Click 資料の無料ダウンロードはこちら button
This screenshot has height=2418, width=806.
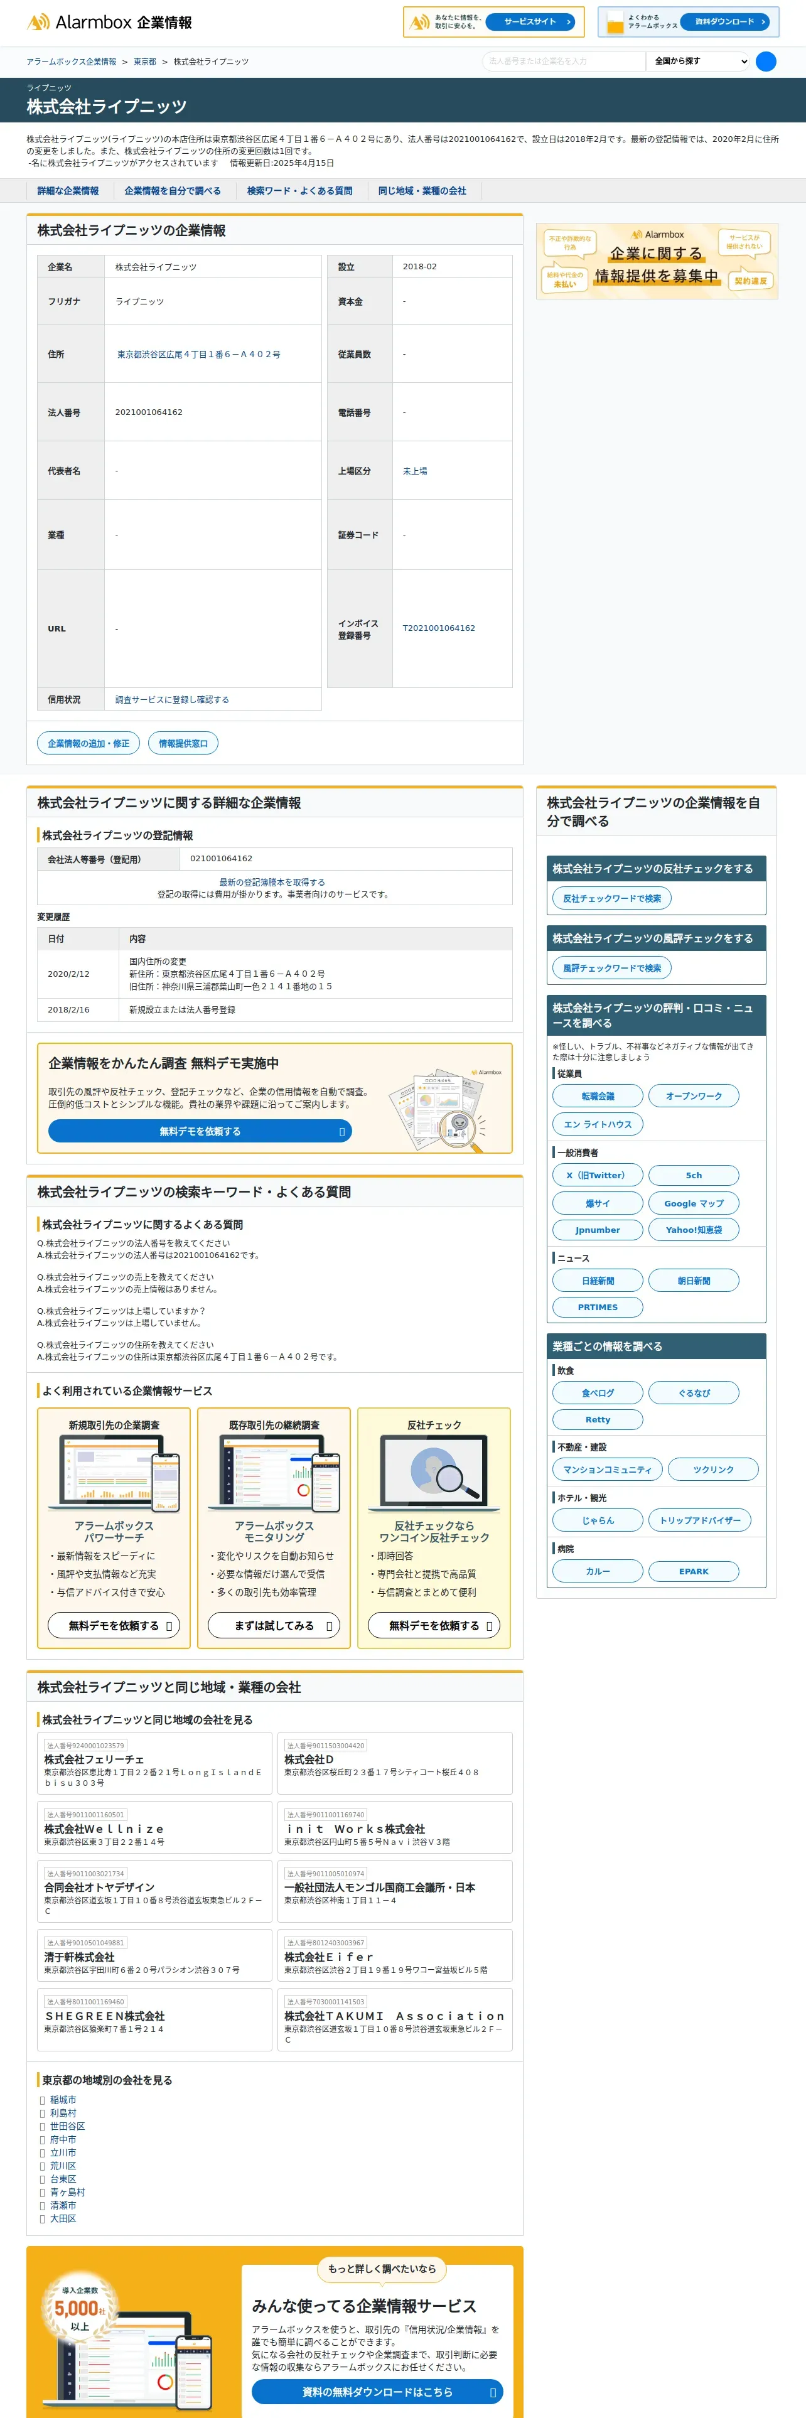pos(377,2392)
